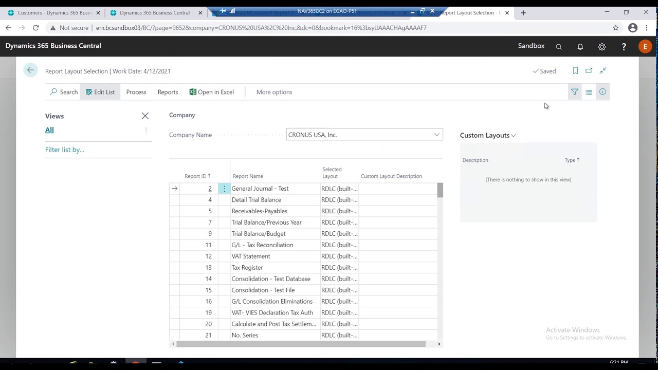Go back using the page back arrow
Screen dimensions: 658x370
(31, 70)
